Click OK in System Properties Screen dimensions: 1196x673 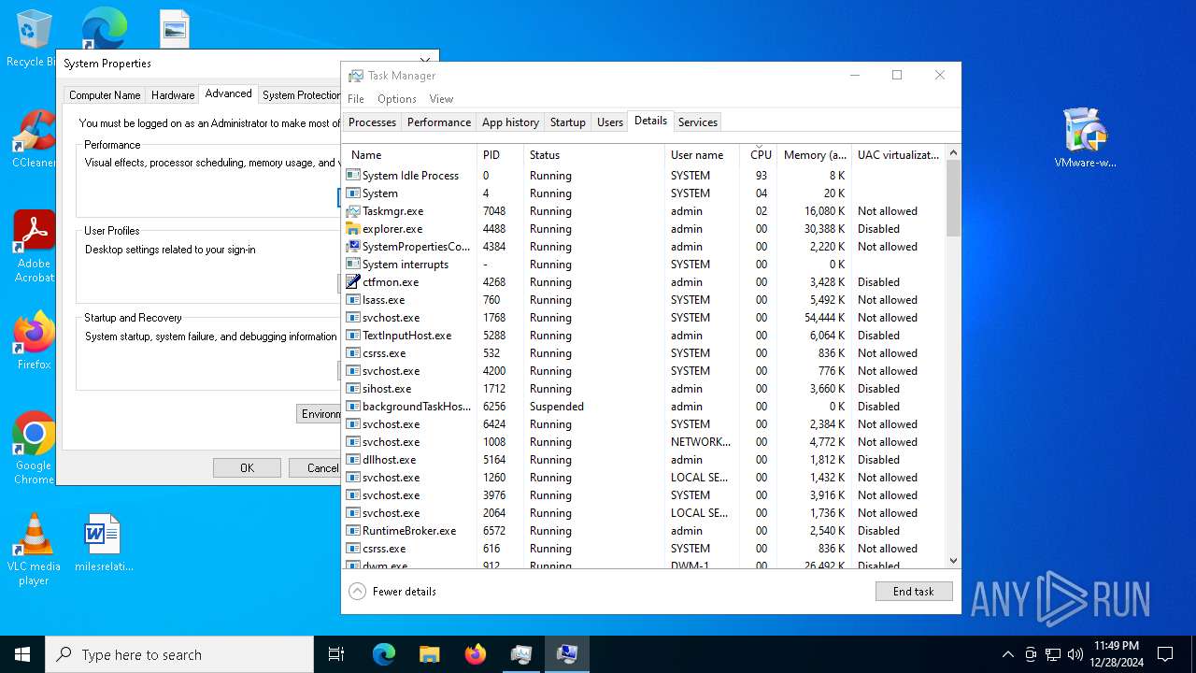pos(247,468)
